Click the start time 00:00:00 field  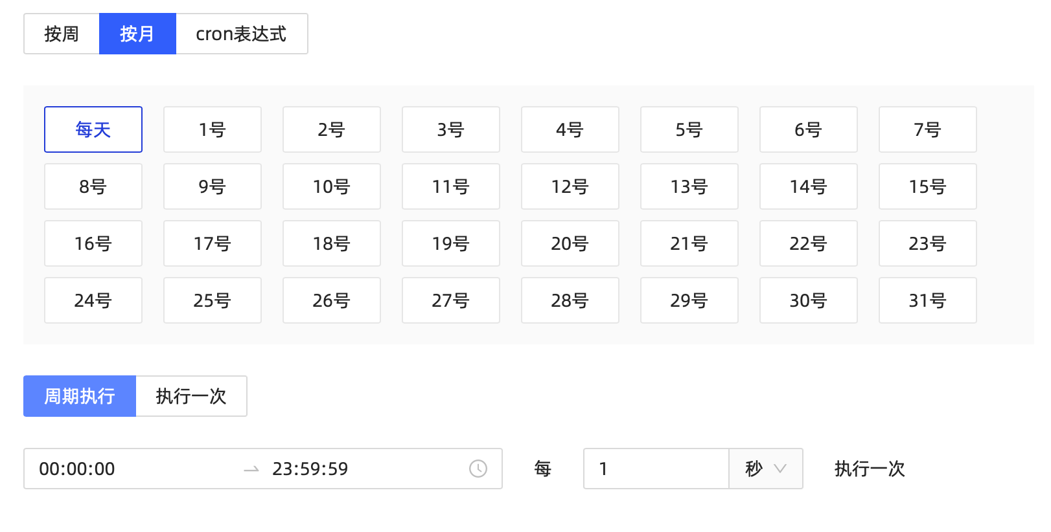[130, 469]
